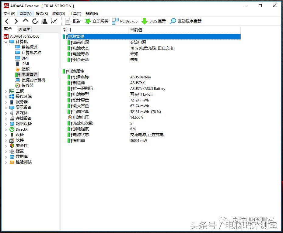The height and width of the screenshot is (233, 283).
Task: Expand the 存储设备 tree node
Action: point(6,118)
